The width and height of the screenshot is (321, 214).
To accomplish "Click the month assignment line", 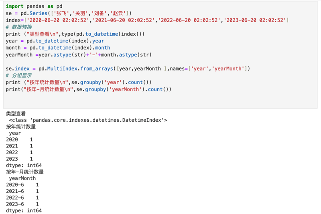I will (58, 48).
